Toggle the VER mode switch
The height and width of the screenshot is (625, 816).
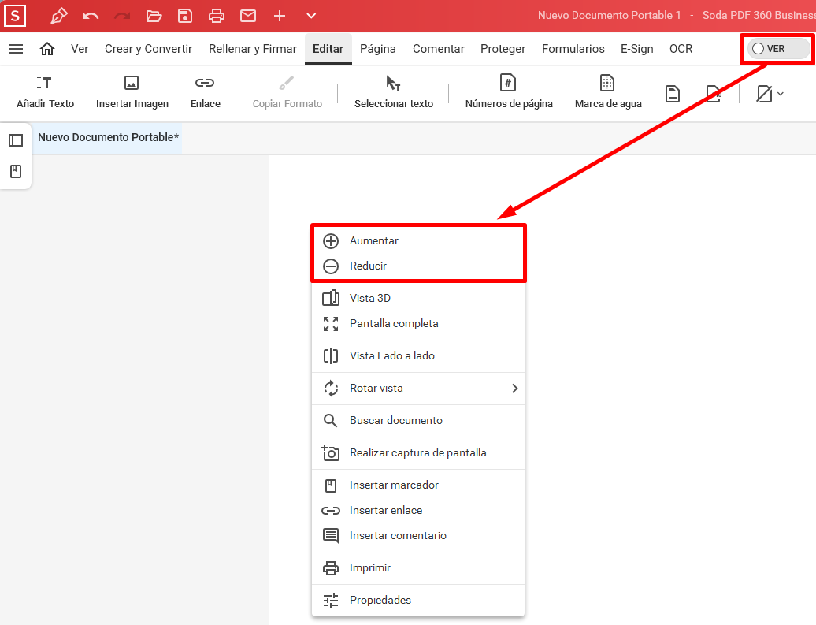pos(776,49)
